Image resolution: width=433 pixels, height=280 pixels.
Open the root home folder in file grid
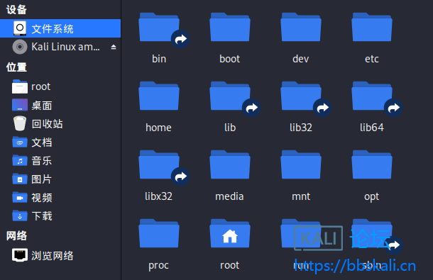coord(230,233)
